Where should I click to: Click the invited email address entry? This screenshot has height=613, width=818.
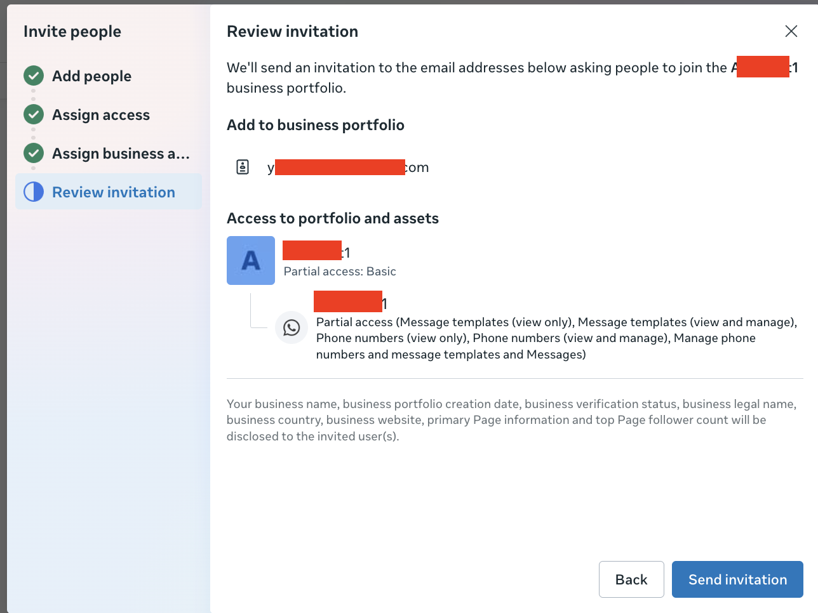click(x=348, y=167)
